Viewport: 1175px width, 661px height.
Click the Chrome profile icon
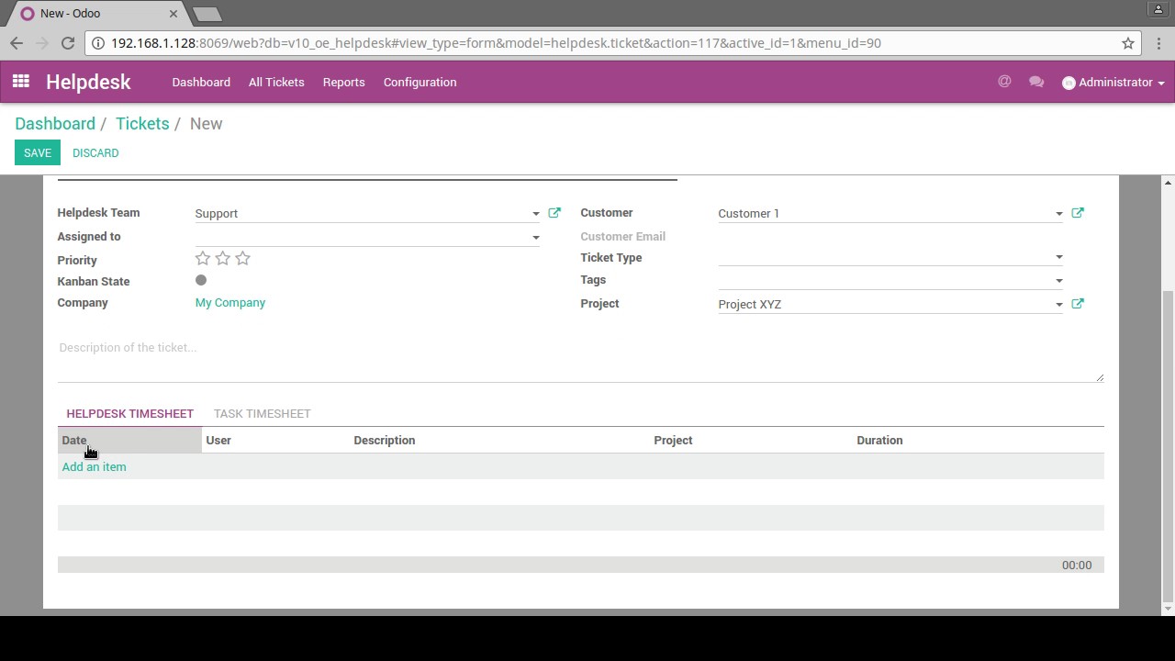[1158, 9]
